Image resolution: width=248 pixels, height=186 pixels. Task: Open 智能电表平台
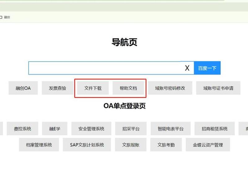tap(170, 128)
